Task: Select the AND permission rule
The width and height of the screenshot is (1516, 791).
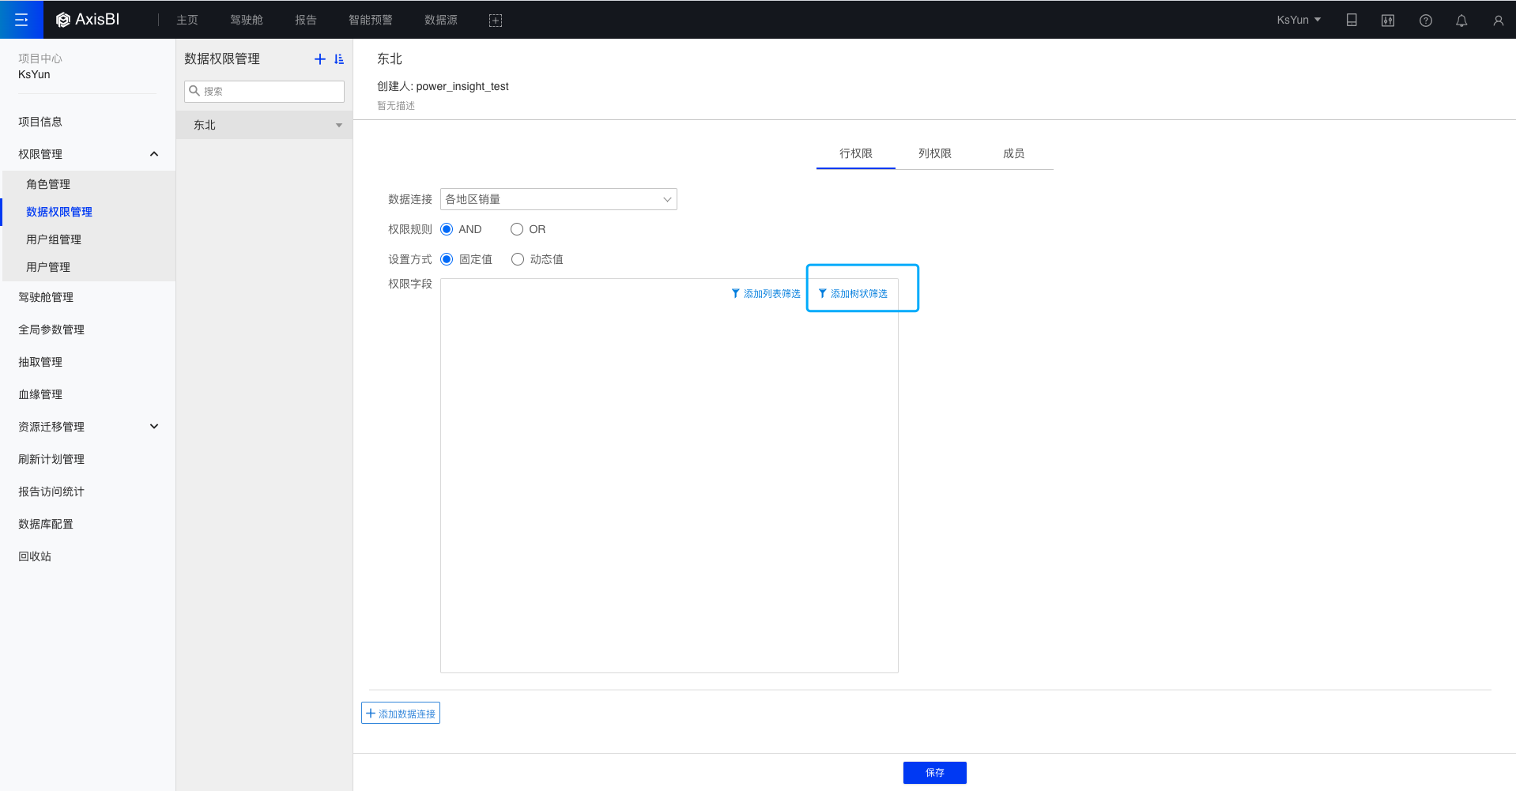Action: pos(447,229)
